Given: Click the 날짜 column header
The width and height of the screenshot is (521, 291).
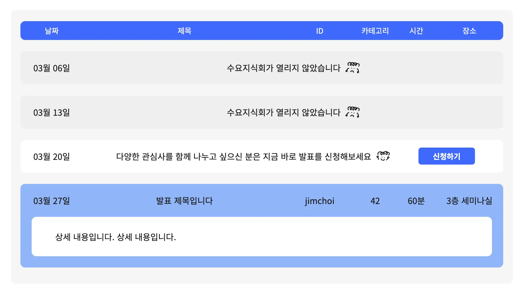Looking at the screenshot, I should [x=52, y=31].
